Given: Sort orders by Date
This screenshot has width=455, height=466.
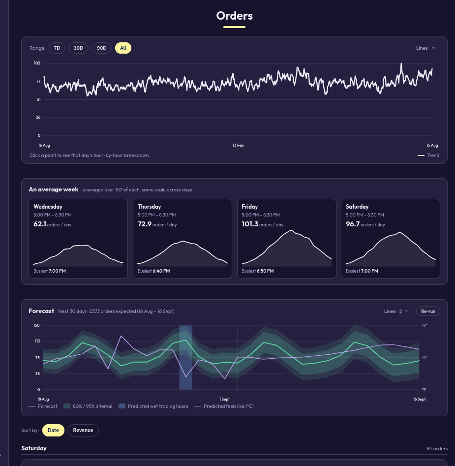Looking at the screenshot, I should click(x=54, y=431).
